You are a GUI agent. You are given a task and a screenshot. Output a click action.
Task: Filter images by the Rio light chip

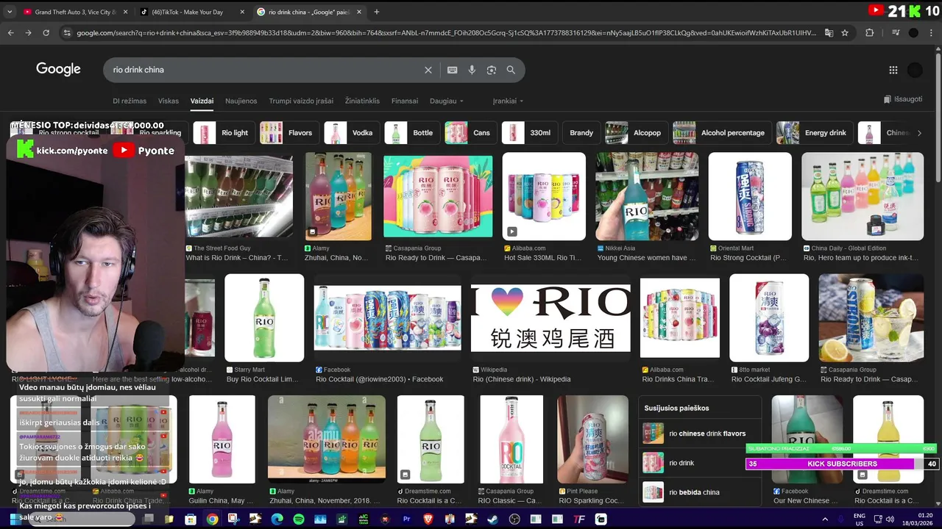point(224,133)
